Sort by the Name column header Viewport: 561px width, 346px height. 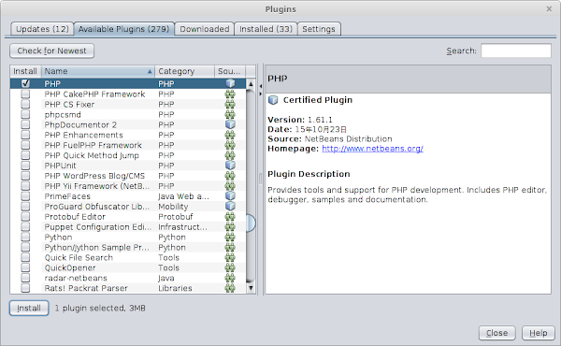click(x=98, y=71)
